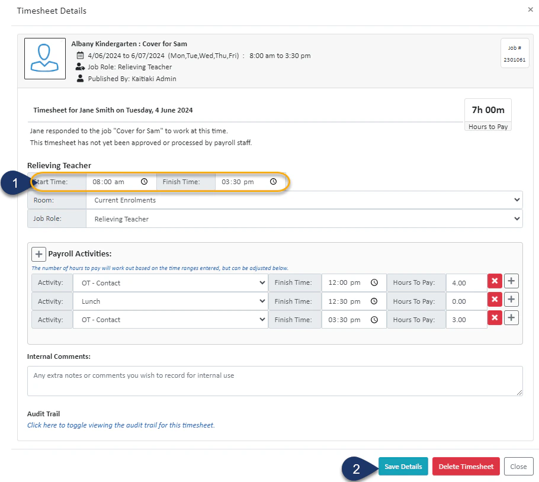
Task: Click heading 'Albany Kindergarten : Cover for Sam'
Action: click(x=129, y=44)
